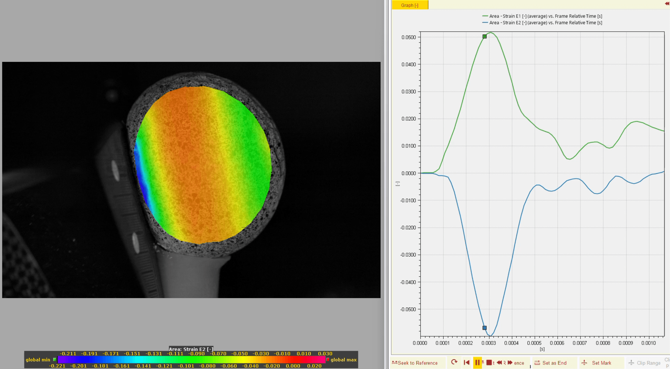
Task: Click the Strain E1 legend entry
Action: click(542, 16)
